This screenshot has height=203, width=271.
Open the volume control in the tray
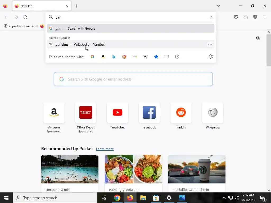[x=237, y=198]
